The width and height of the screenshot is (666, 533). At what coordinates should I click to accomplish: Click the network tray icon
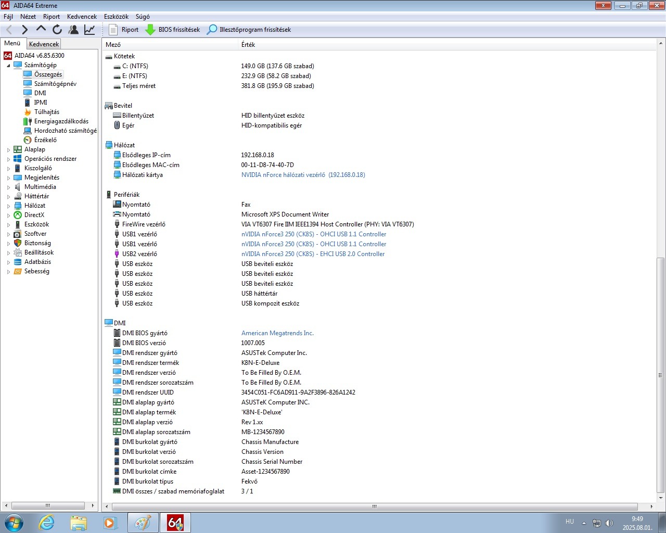[x=597, y=523]
